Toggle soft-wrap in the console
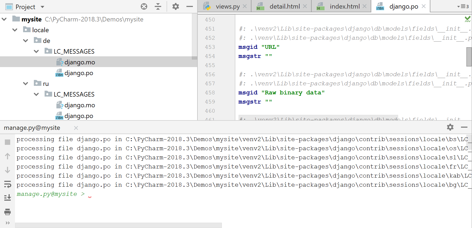The height and width of the screenshot is (228, 472). 8,184
